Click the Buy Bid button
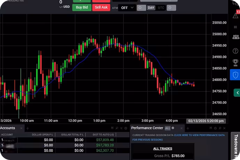The width and height of the screenshot is (240, 160). [82, 7]
